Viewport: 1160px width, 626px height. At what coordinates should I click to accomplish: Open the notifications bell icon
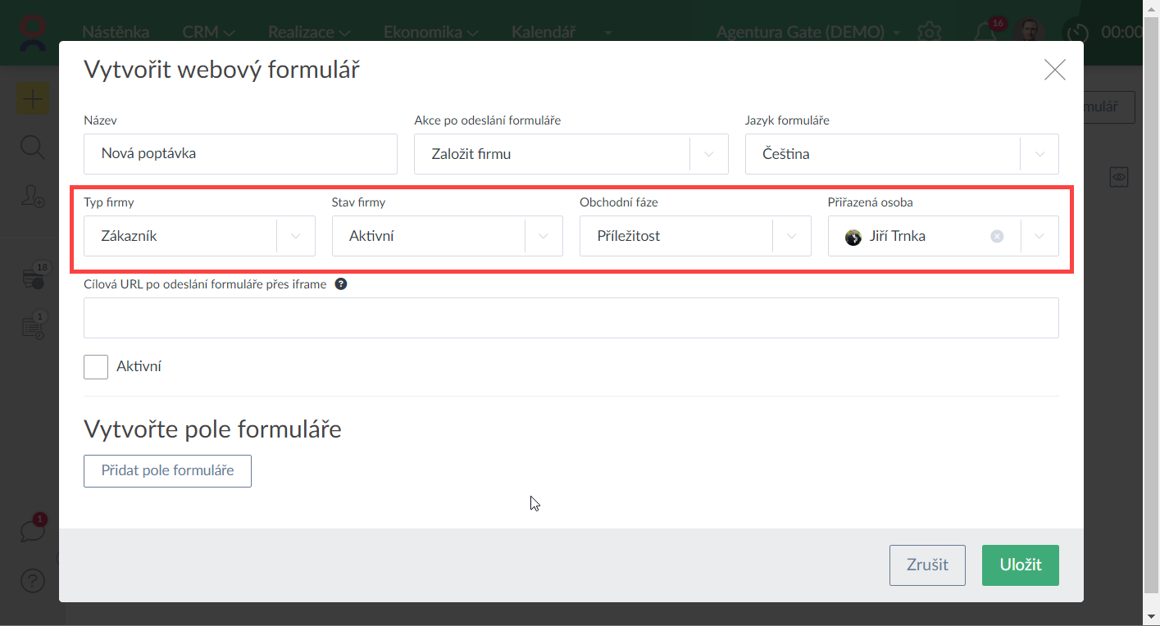tap(985, 32)
